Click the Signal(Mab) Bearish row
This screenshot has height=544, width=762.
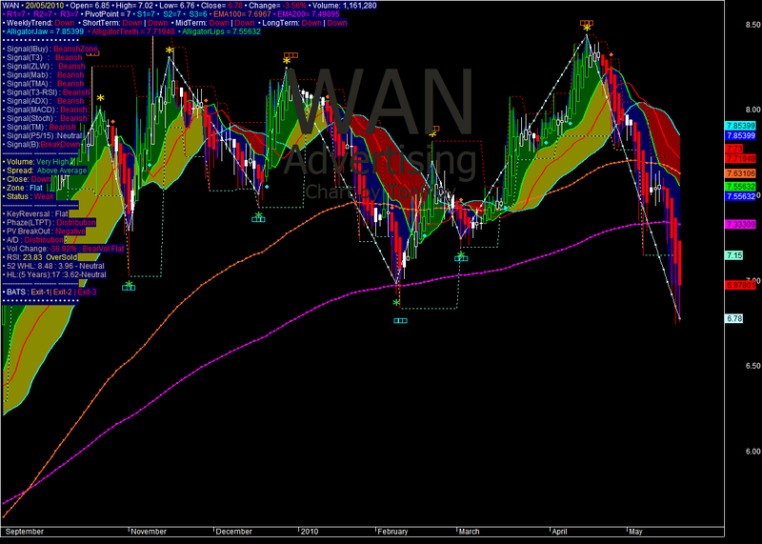(x=45, y=75)
